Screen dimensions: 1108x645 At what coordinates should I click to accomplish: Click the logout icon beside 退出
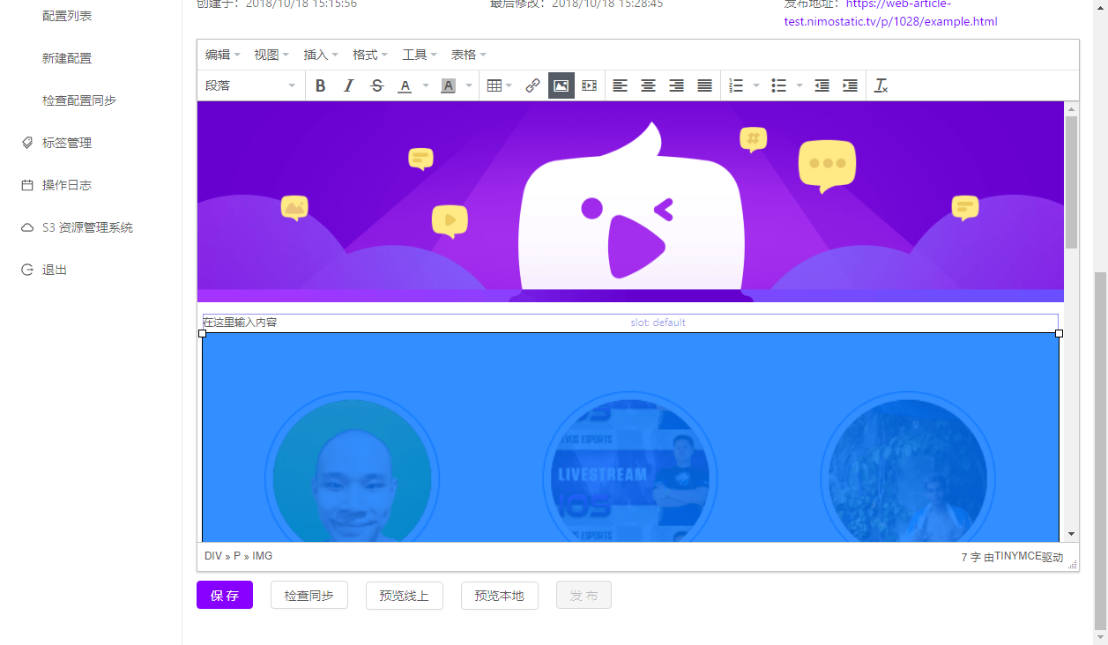[27, 270]
